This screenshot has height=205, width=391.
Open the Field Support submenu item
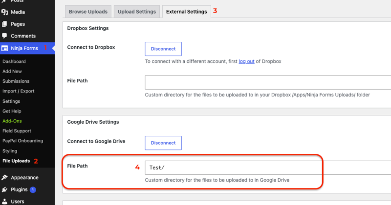[17, 131]
